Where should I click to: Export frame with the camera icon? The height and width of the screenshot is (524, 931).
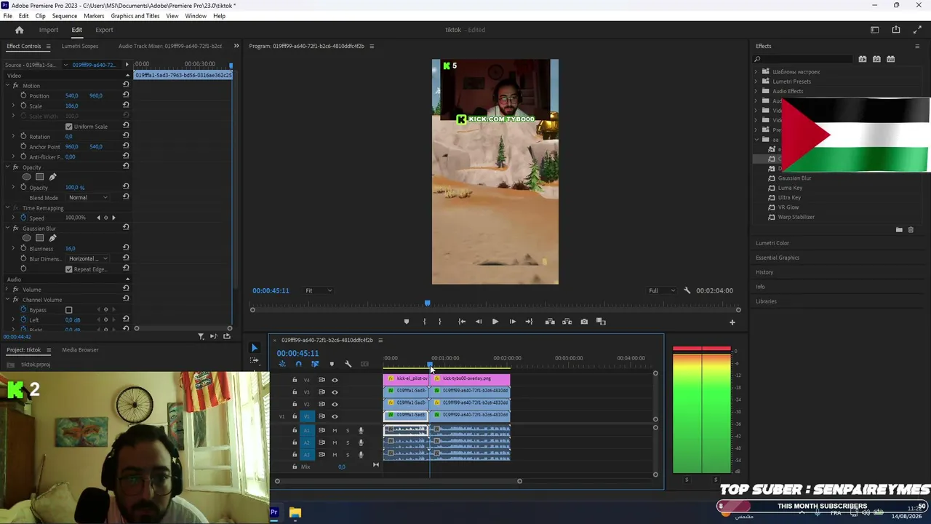pyautogui.click(x=584, y=322)
